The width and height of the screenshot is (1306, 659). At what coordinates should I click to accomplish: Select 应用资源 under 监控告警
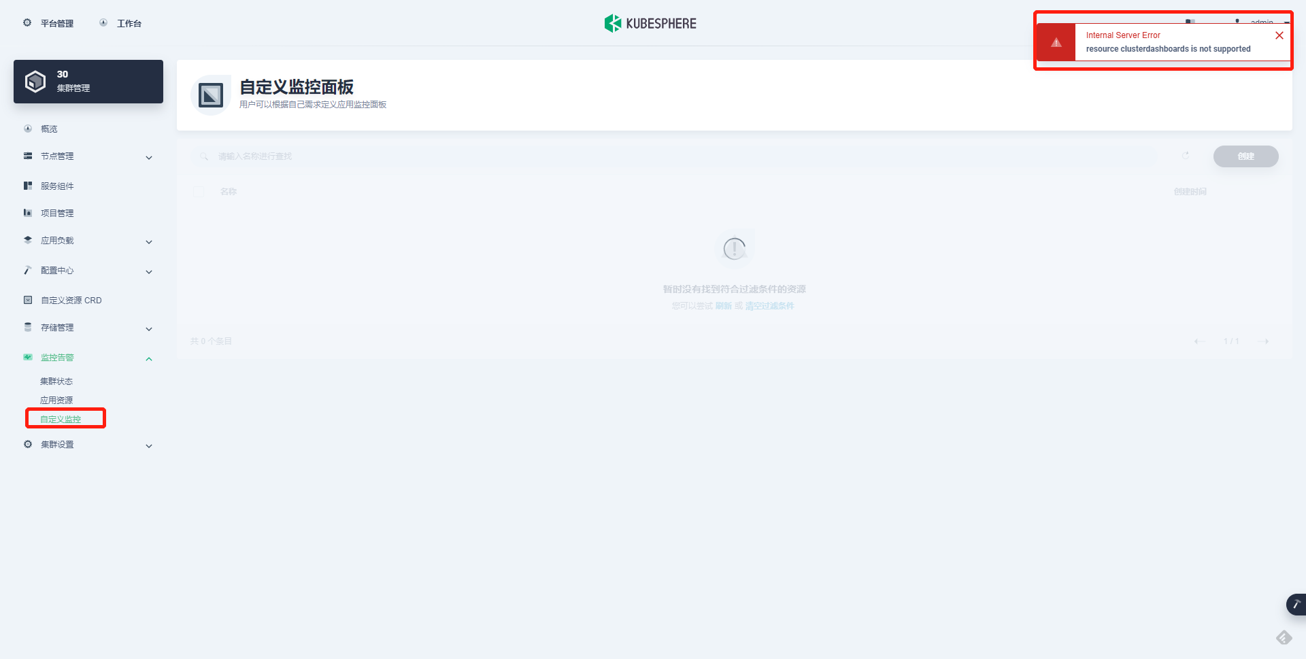(56, 401)
